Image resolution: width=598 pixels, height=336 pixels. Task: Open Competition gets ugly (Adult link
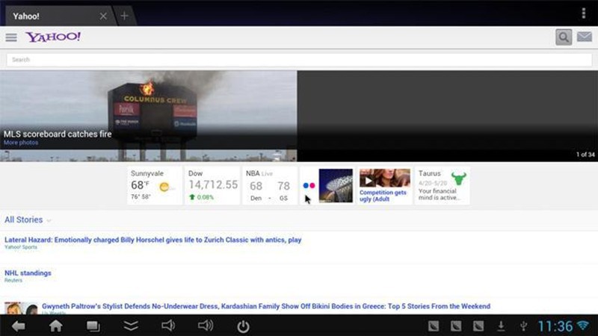(x=383, y=196)
